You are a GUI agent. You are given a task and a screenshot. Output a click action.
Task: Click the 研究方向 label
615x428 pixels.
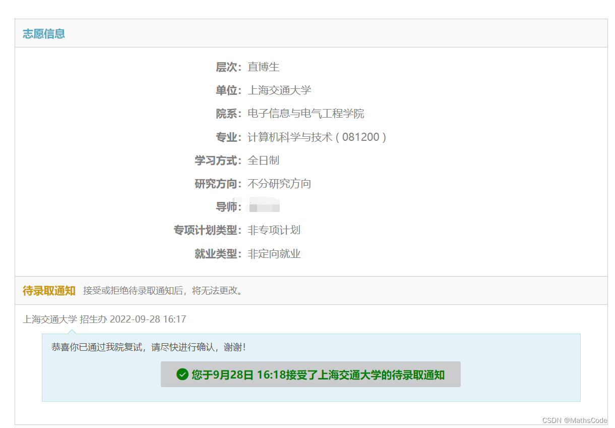point(218,184)
